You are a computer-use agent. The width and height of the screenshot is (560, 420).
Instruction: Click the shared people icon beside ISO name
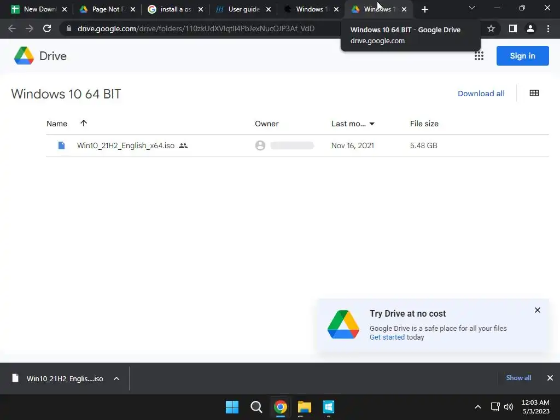(183, 145)
